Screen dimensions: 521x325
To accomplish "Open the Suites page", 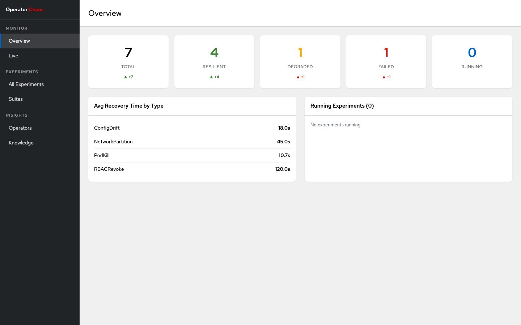I will point(16,99).
